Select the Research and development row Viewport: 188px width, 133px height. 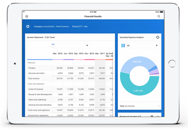(x=40, y=94)
